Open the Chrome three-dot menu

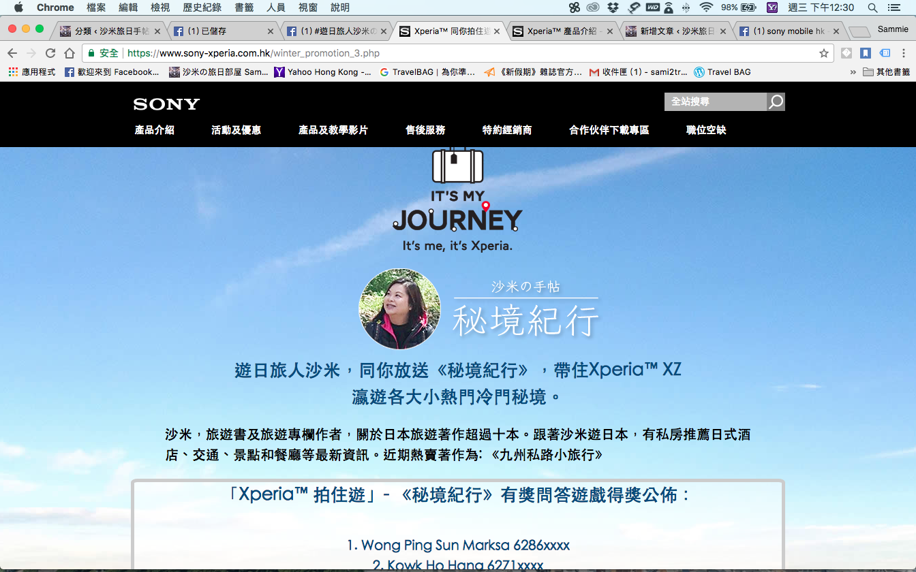pos(904,53)
